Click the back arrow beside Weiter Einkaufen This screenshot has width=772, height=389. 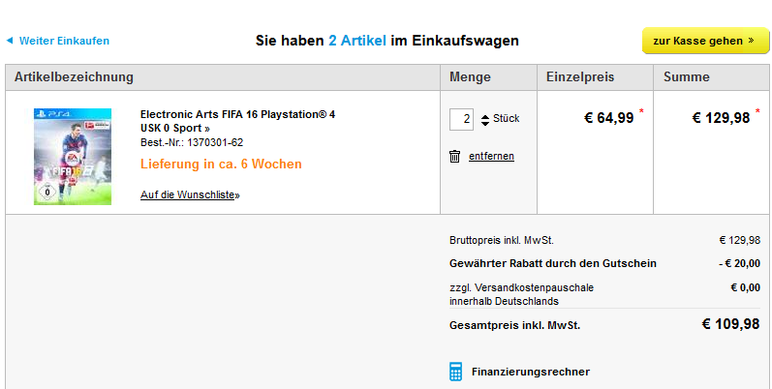click(10, 41)
